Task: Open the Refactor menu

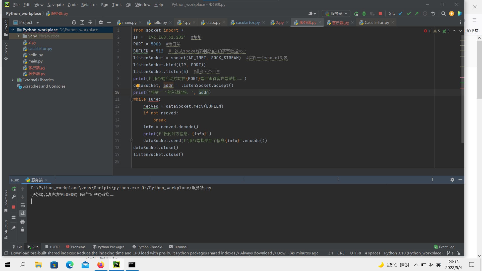Action: pos(89,5)
